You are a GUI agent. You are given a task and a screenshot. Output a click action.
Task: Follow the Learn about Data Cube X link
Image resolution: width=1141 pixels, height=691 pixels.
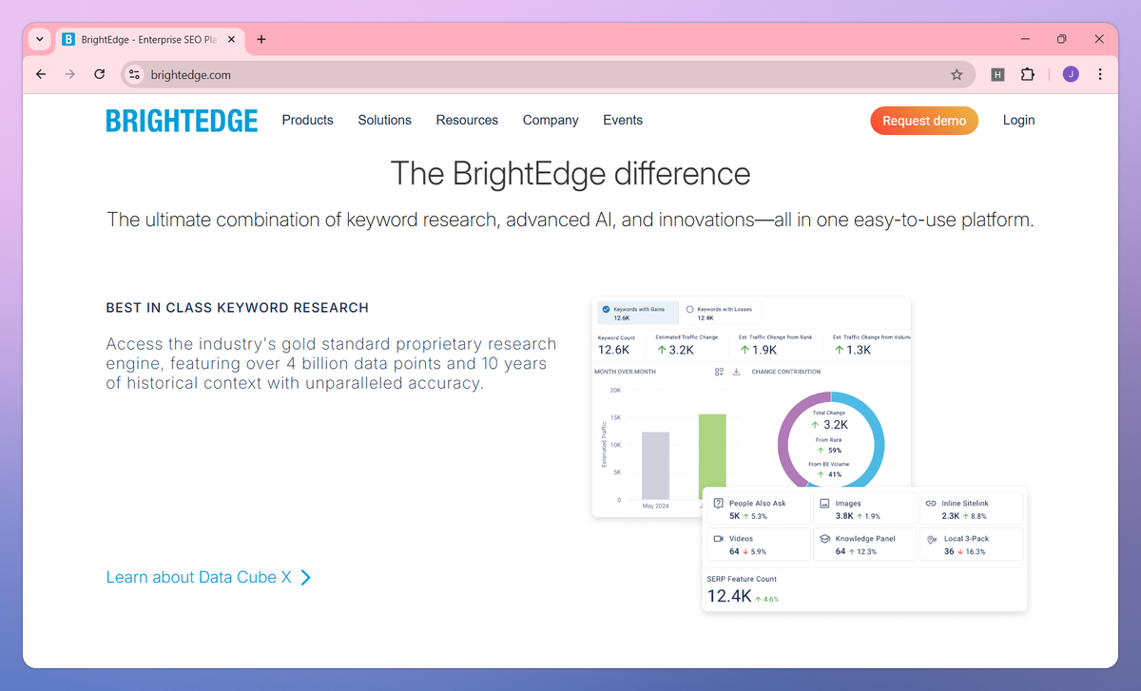tap(209, 577)
